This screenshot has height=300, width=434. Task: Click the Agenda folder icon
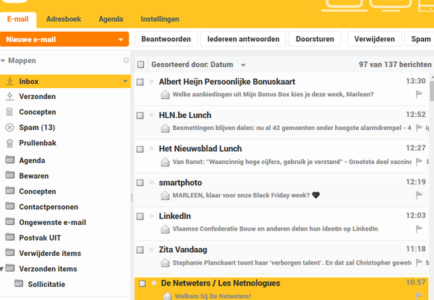tap(10, 160)
